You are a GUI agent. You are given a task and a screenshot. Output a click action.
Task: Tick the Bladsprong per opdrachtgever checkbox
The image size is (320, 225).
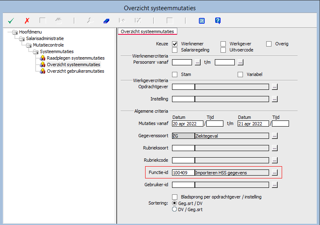pos(175,197)
